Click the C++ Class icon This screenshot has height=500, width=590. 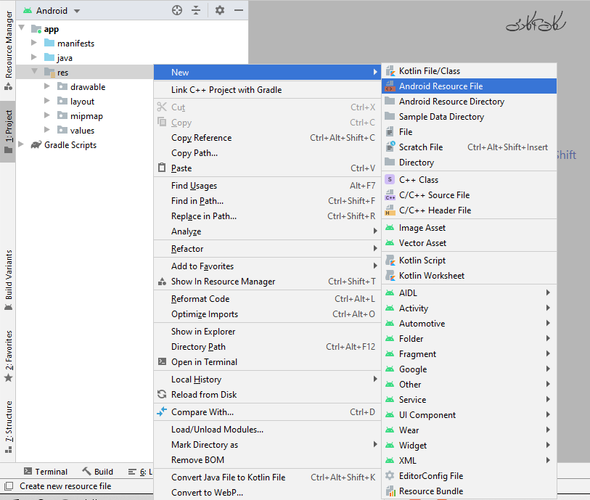point(390,180)
